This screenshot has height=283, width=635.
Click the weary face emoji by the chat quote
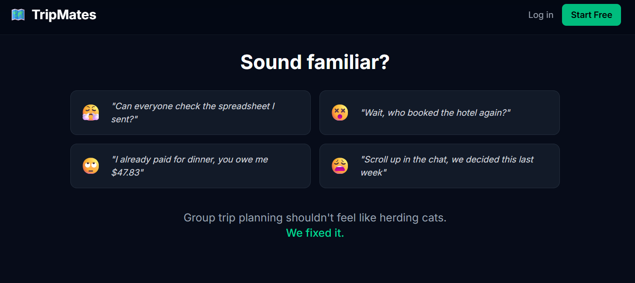click(340, 166)
